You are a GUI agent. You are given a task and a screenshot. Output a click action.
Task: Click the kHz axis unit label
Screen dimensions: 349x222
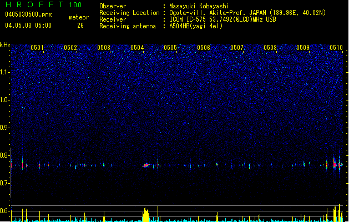[x=5, y=45]
